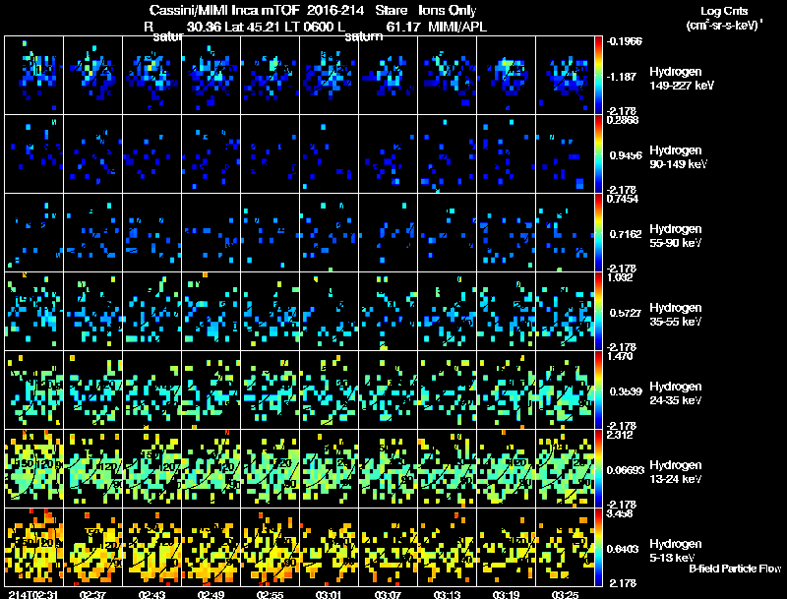
Task: Open the Hydrogen 90-149 keV panel at 02:43
Action: [x=152, y=154]
